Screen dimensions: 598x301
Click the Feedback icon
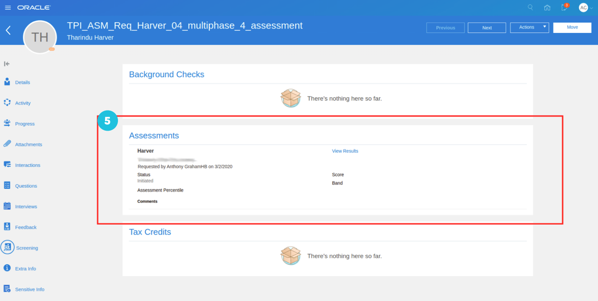click(7, 227)
